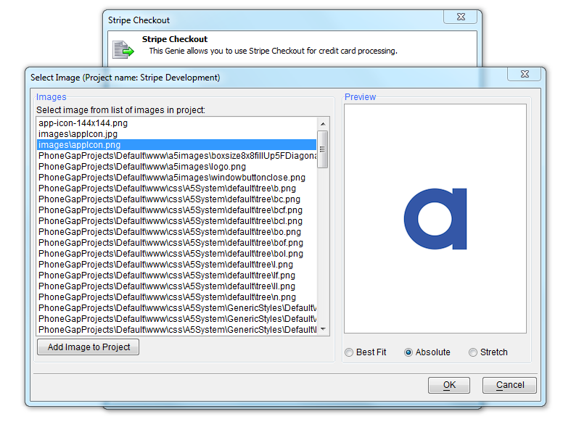Select tree\l.png list entry
Viewport: 571px width, 435px height.
click(x=177, y=265)
